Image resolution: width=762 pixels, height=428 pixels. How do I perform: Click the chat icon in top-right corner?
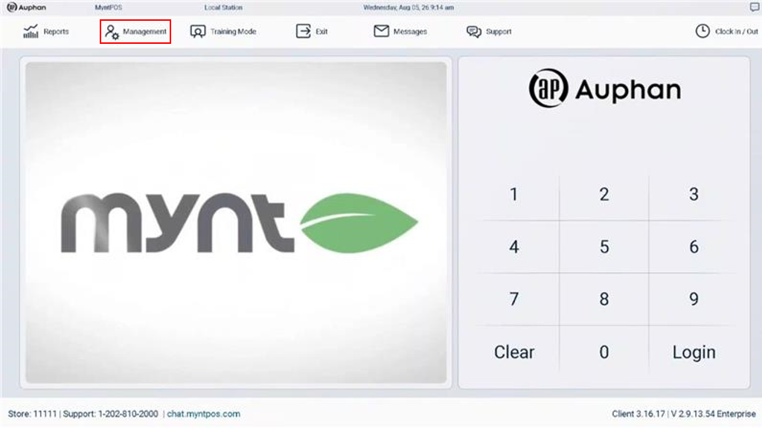[755, 7]
